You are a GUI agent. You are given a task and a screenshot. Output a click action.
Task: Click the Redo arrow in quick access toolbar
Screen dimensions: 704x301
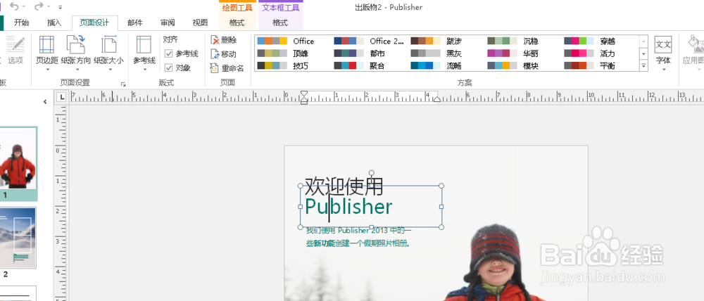pos(39,6)
